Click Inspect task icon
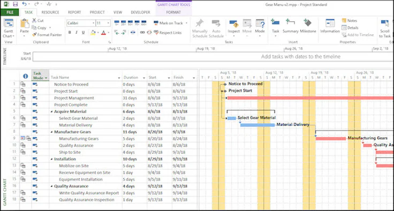This screenshot has width=394, height=211. (x=234, y=24)
